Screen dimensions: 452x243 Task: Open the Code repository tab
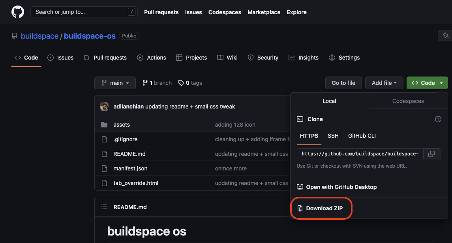(26, 58)
